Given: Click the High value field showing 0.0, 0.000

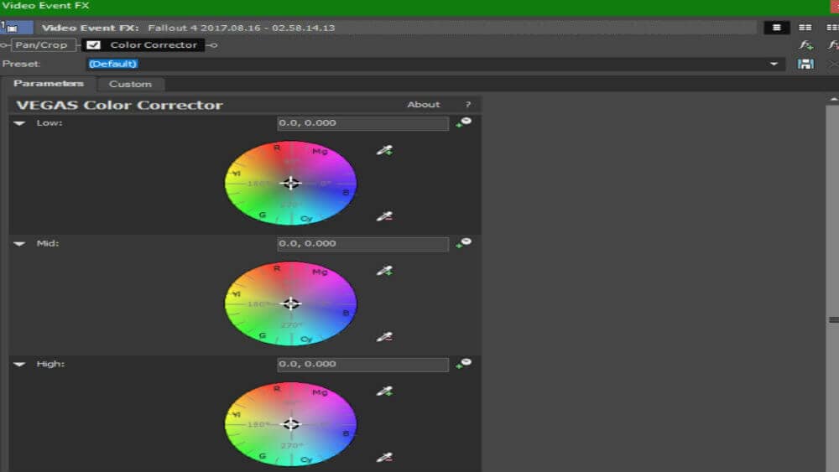Looking at the screenshot, I should tap(362, 364).
